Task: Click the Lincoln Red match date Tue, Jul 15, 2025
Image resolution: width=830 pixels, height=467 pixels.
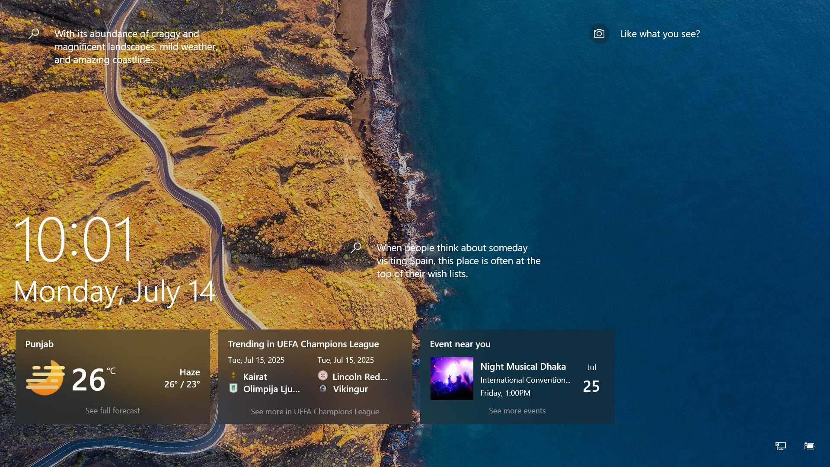Action: click(346, 360)
